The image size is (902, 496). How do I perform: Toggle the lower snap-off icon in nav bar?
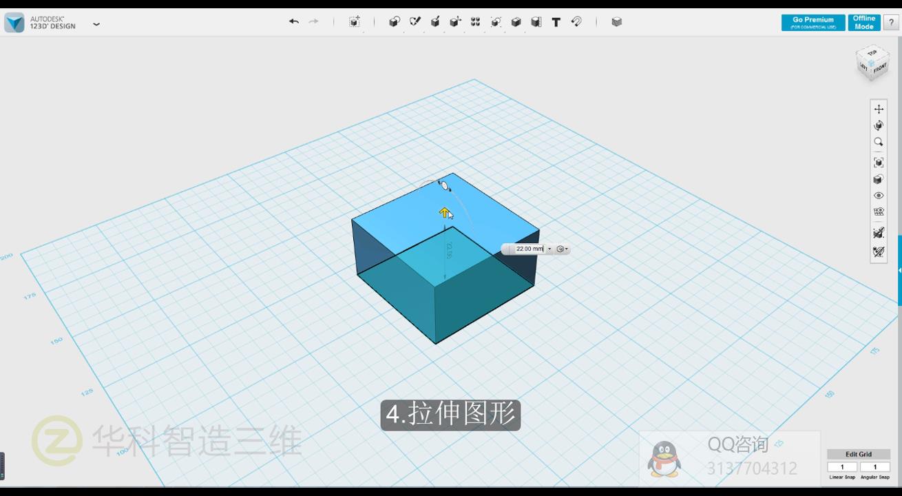pyautogui.click(x=879, y=252)
